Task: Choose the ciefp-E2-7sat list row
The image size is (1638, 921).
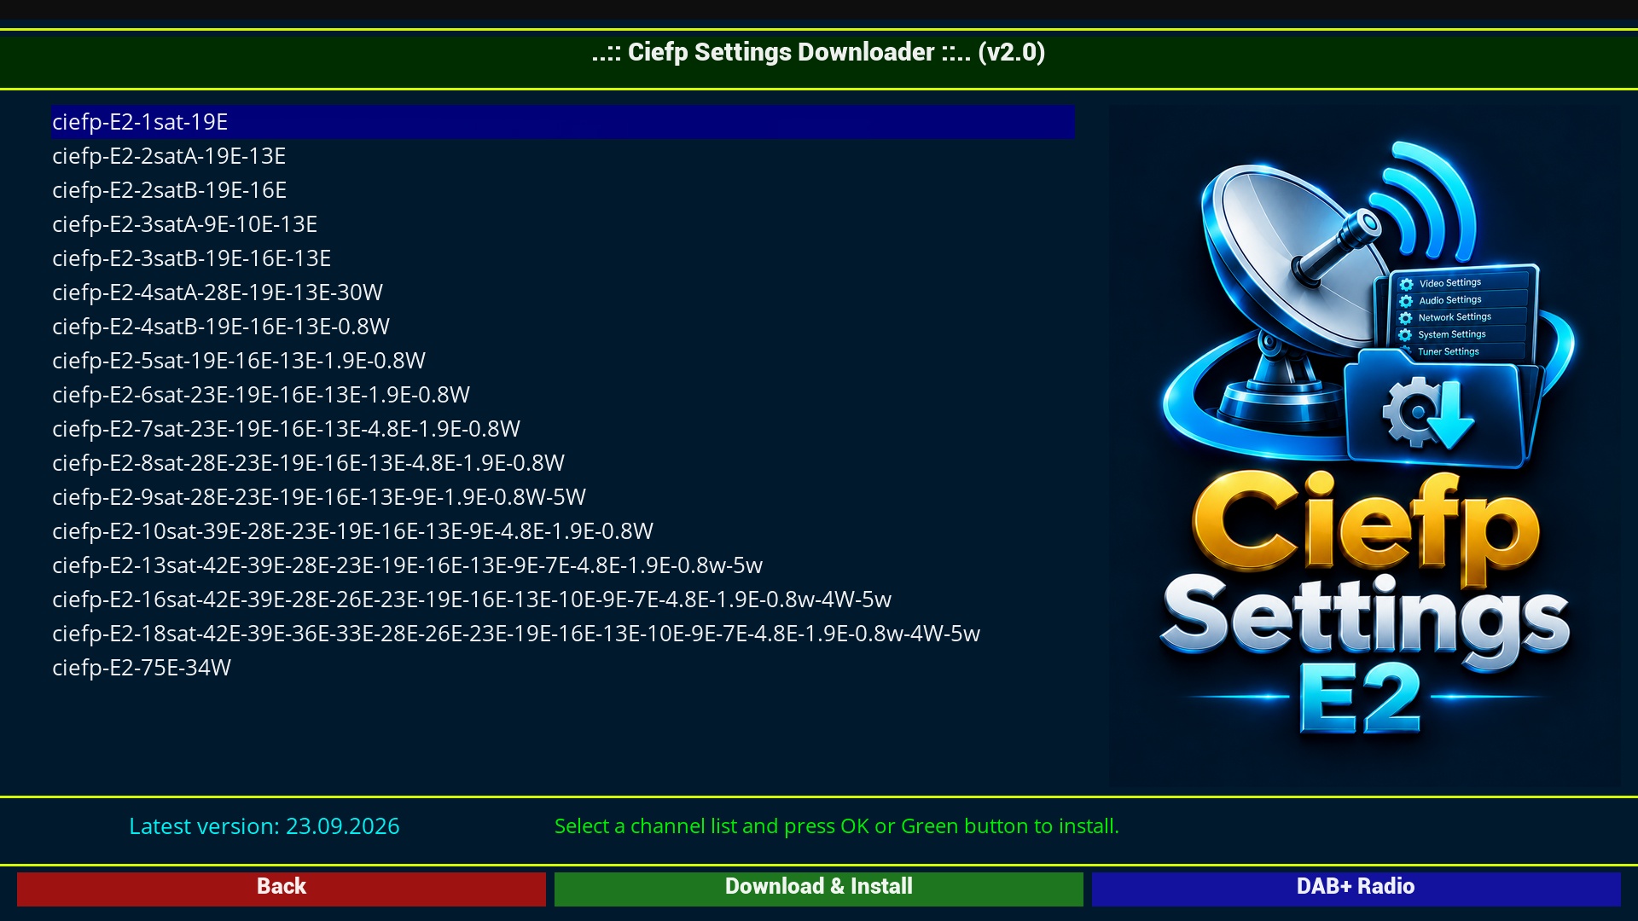Action: [563, 429]
